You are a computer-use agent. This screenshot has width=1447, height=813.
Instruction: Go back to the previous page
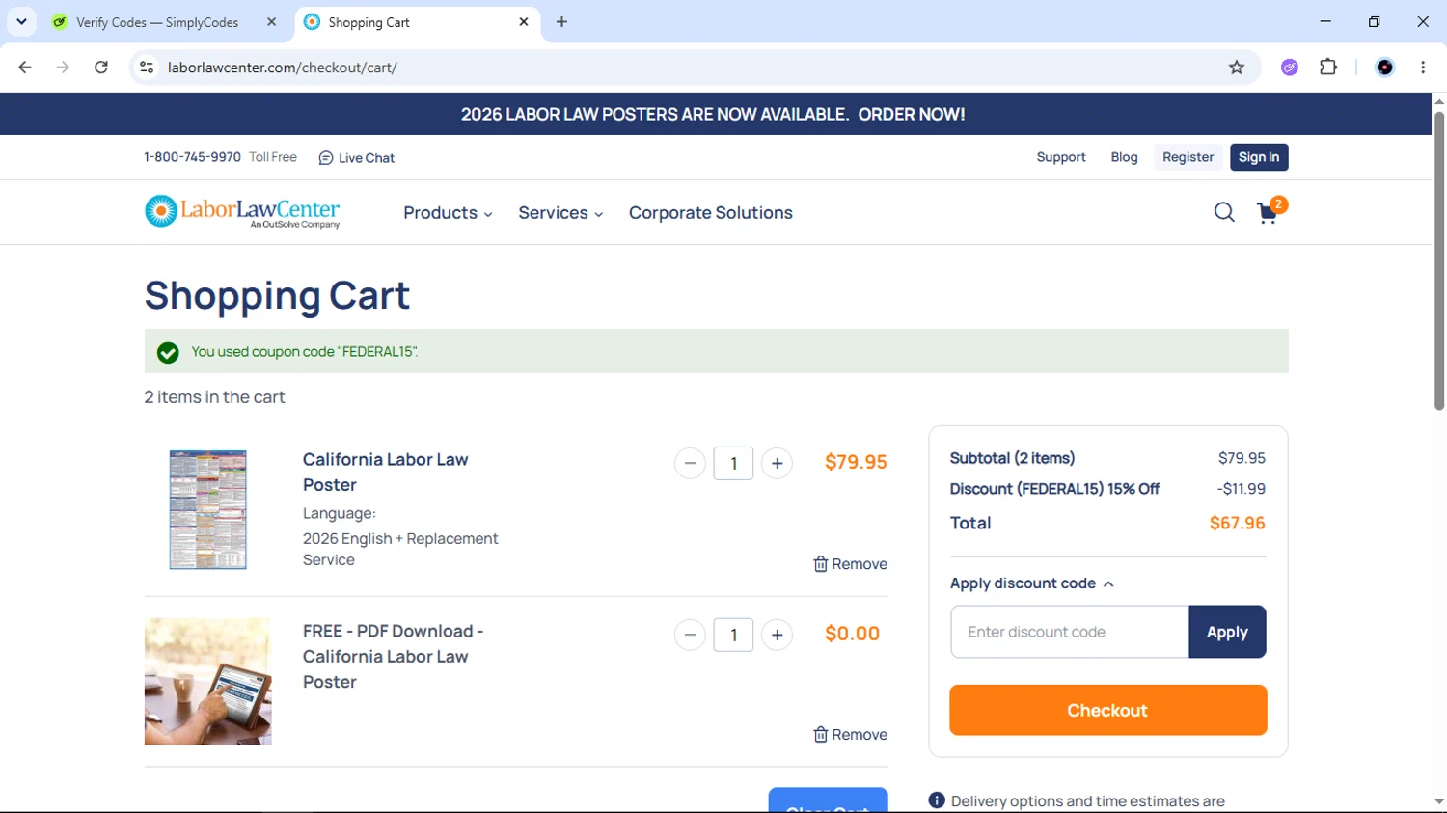click(25, 68)
